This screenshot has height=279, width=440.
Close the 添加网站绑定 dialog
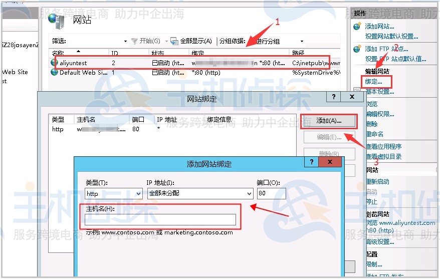(330, 162)
